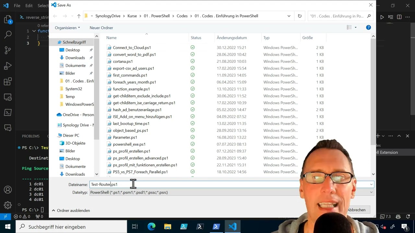Close the VS Code terminal panel
Viewport: 415px width, 233px height.
coord(408,136)
